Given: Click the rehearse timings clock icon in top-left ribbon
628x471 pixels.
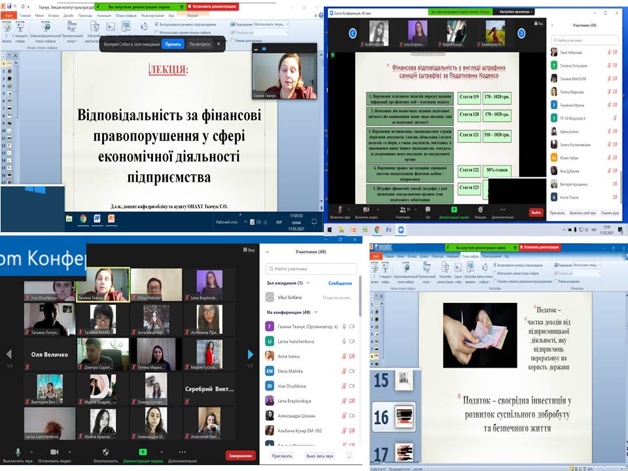Looking at the screenshot, I should 144,27.
